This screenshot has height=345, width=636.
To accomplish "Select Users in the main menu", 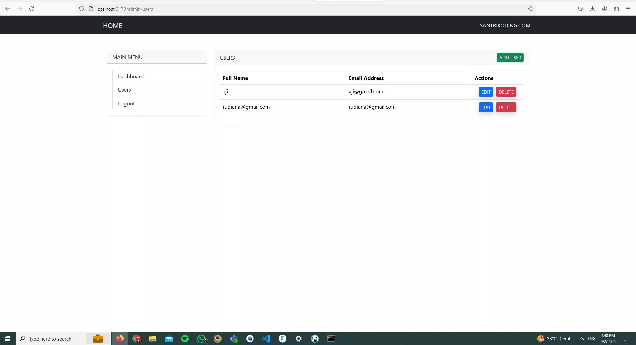I will 157,90.
